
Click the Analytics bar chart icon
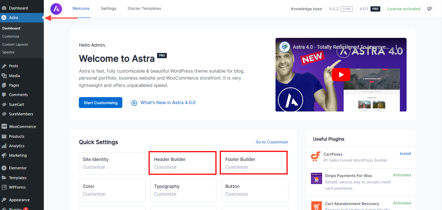pyautogui.click(x=4, y=146)
